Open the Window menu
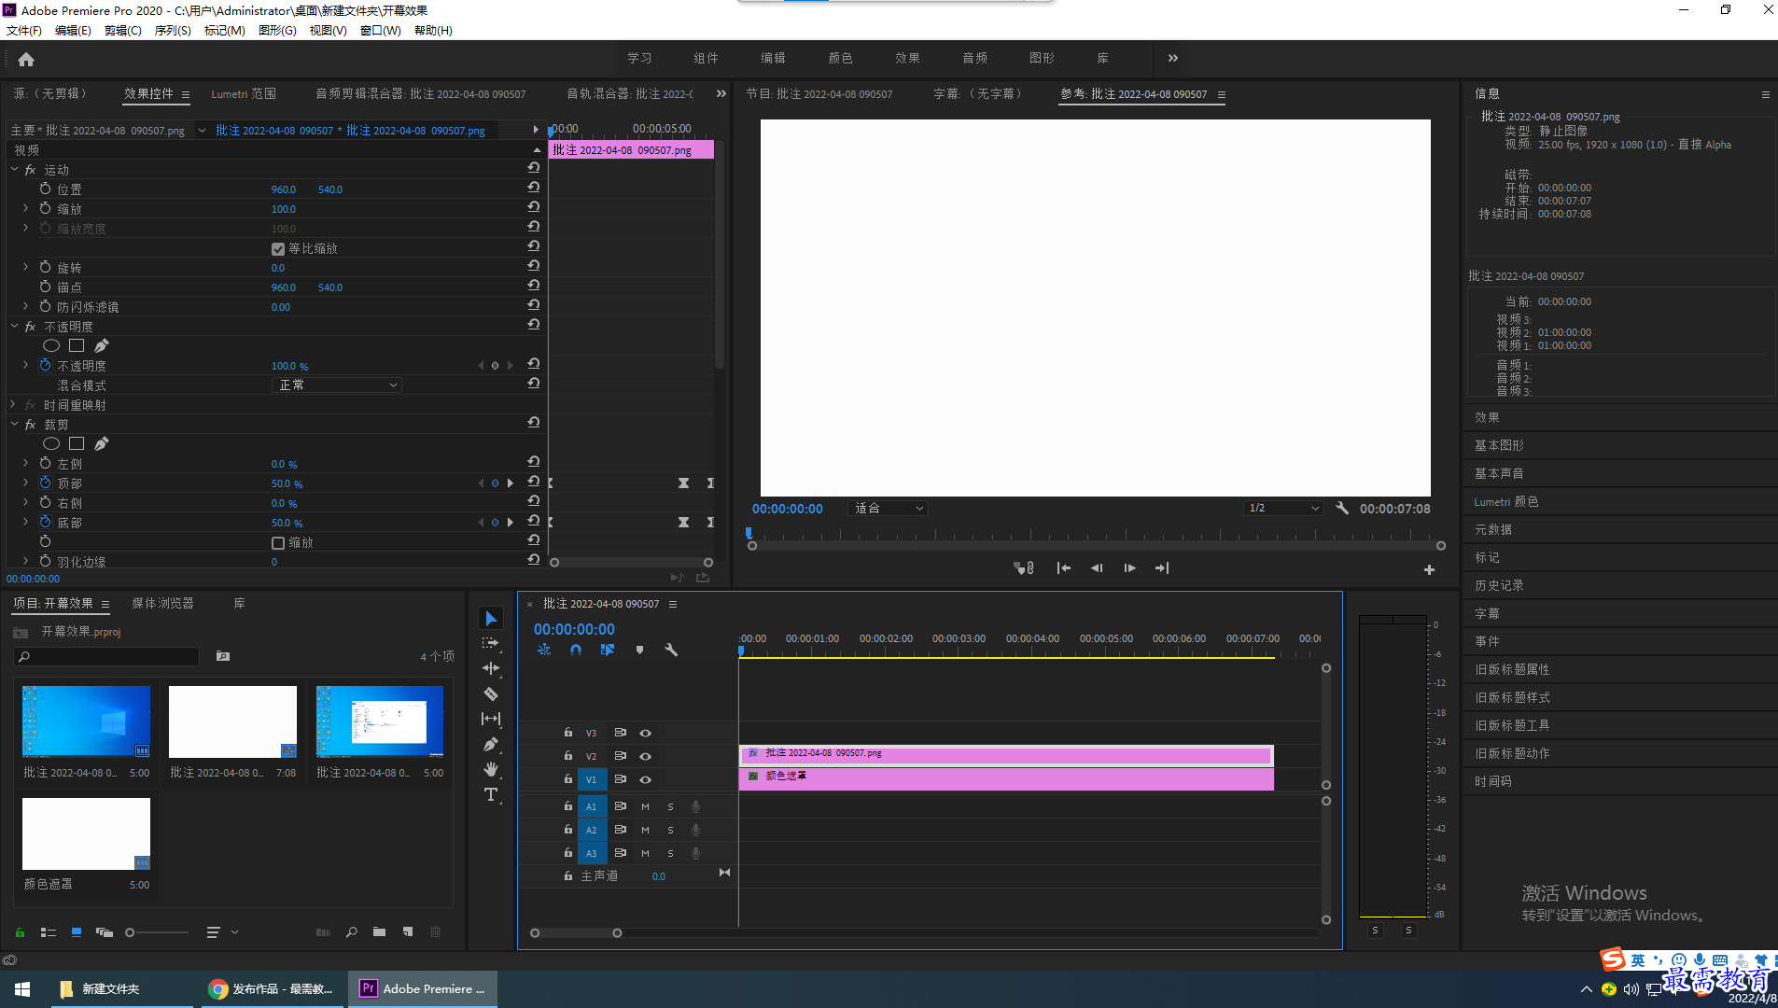Viewport: 1778px width, 1008px height. (381, 31)
